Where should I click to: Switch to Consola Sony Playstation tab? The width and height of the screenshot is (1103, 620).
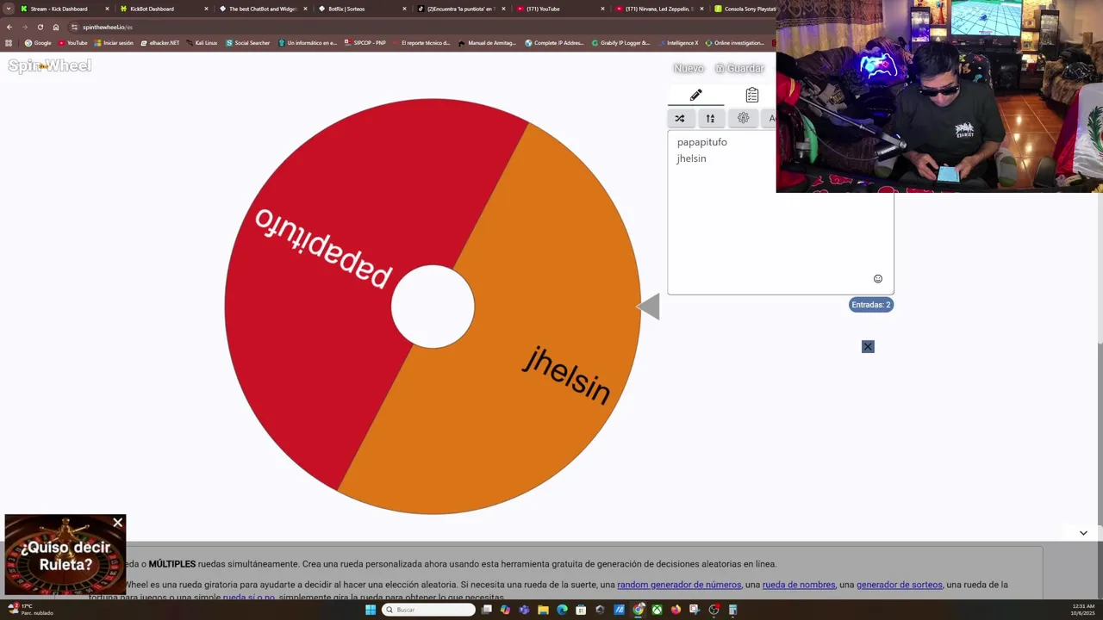point(746,9)
